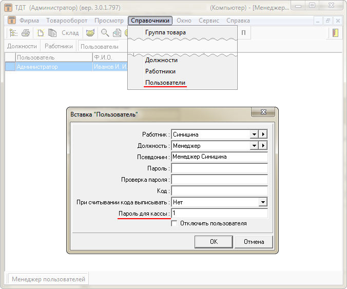Click the exit door icon

coord(335,33)
